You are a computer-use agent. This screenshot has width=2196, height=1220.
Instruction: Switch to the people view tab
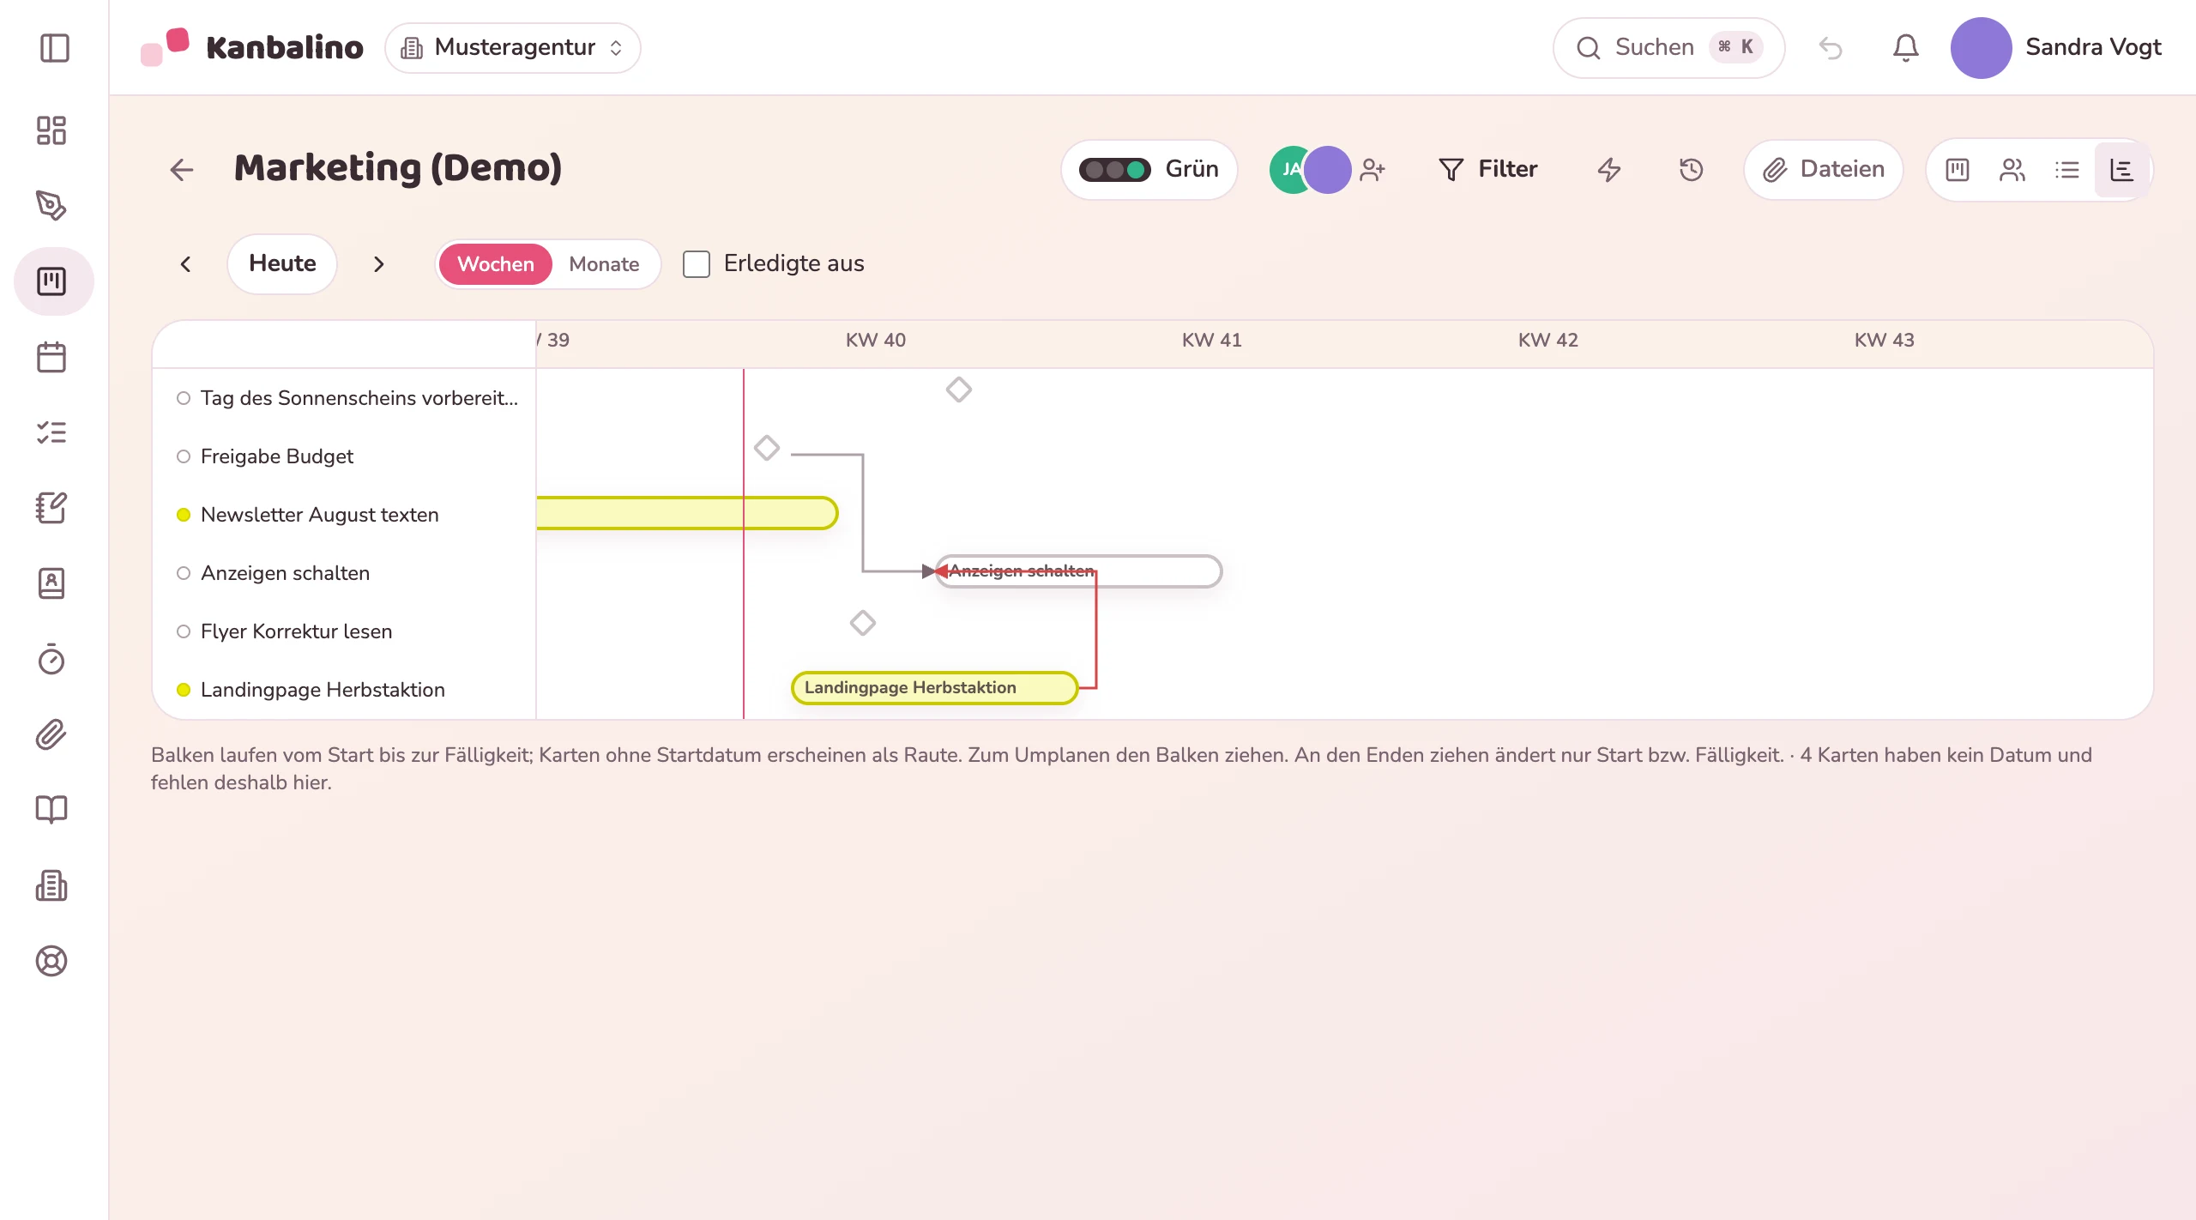pos(2012,170)
